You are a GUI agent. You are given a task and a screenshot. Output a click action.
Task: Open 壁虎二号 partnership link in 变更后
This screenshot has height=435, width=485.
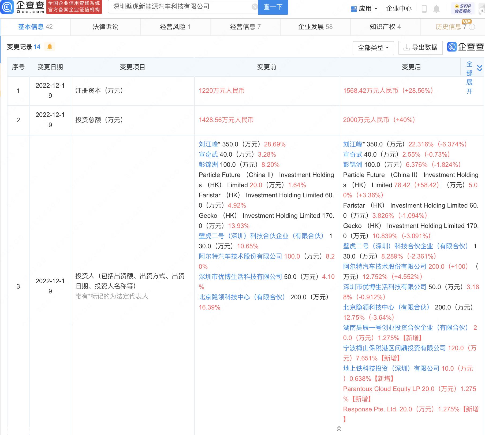pos(406,246)
